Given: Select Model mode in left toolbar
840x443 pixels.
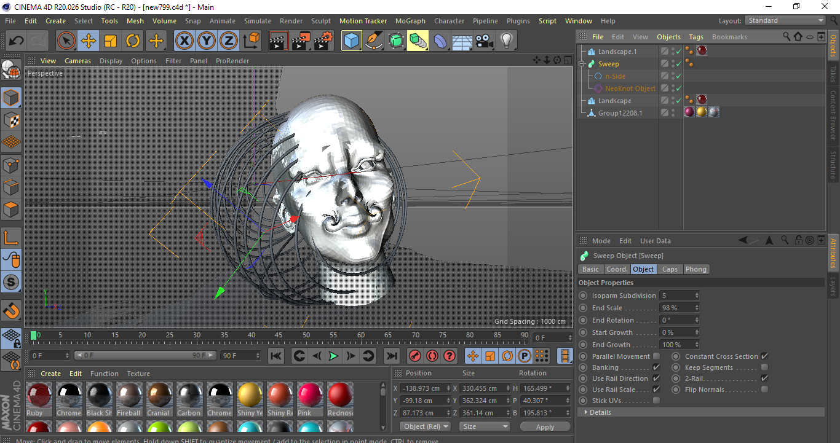Looking at the screenshot, I should coord(11,98).
